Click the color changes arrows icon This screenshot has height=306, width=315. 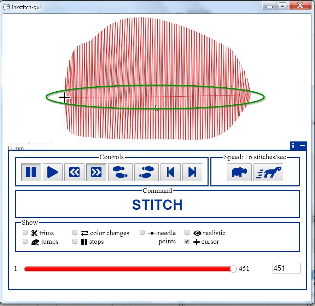pyautogui.click(x=85, y=233)
